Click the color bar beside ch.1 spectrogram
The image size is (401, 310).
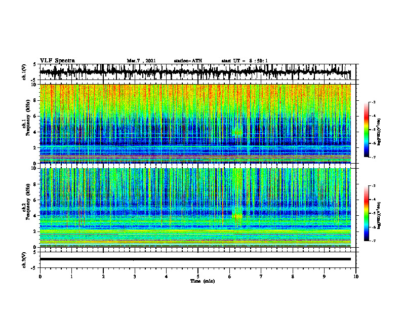pyautogui.click(x=366, y=130)
